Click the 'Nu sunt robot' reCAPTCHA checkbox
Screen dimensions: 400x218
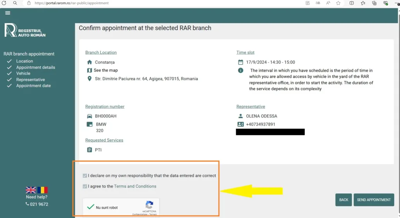click(91, 207)
